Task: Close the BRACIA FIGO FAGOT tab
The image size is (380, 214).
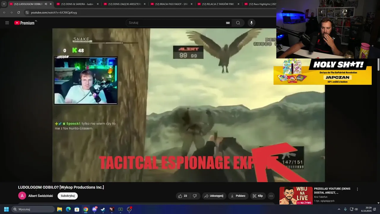Action: coord(192,4)
